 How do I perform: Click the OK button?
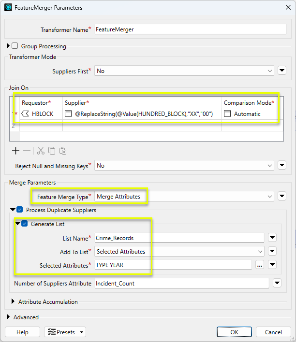pyautogui.click(x=234, y=332)
